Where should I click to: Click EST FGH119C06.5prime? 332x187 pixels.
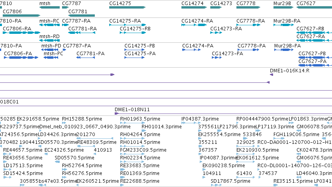(x=279, y=138)
